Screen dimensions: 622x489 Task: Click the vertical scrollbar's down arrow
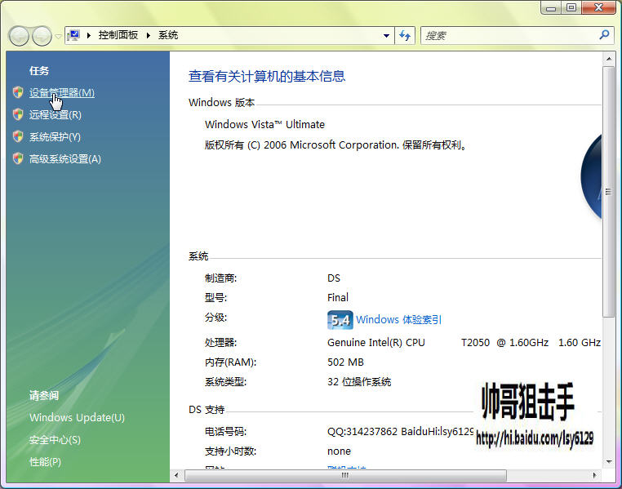608,462
